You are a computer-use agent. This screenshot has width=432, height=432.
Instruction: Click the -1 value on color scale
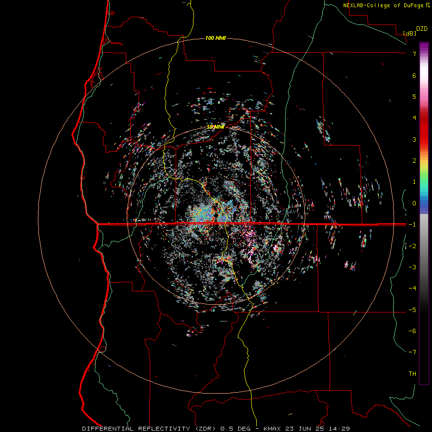click(412, 225)
